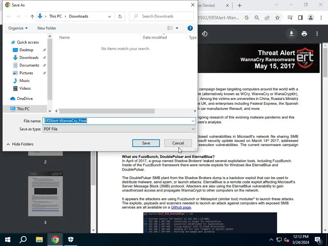
Task: Open a new Chrome tab
Action: click(x=240, y=6)
